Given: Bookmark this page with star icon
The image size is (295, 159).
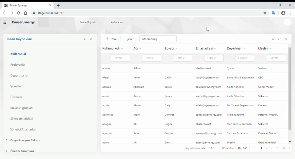Looking at the screenshot, I should (x=265, y=13).
